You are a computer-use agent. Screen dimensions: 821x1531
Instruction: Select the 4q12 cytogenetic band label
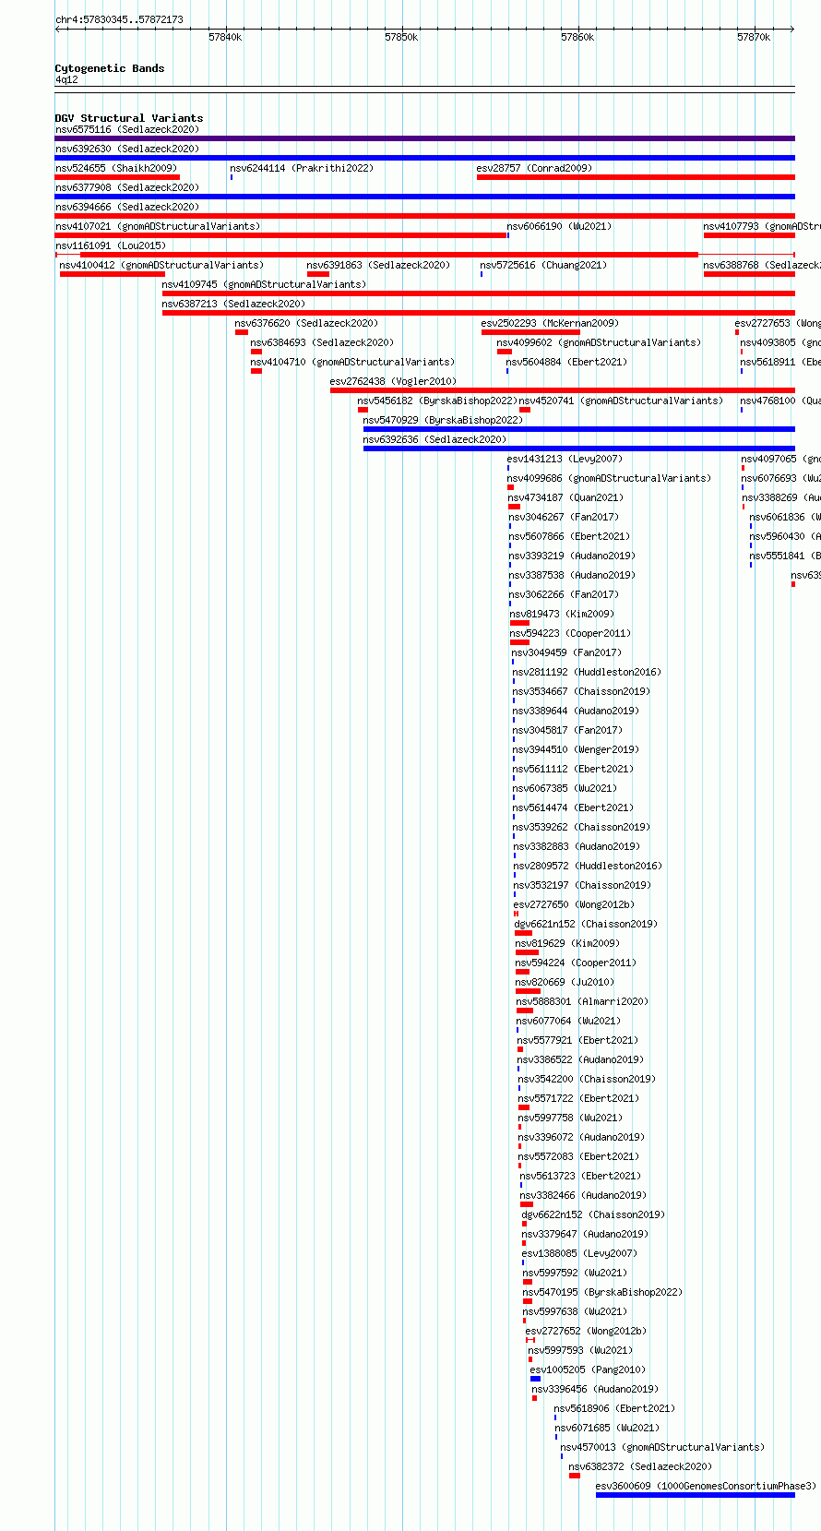66,79
